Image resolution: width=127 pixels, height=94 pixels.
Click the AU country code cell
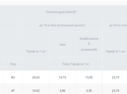(13, 77)
